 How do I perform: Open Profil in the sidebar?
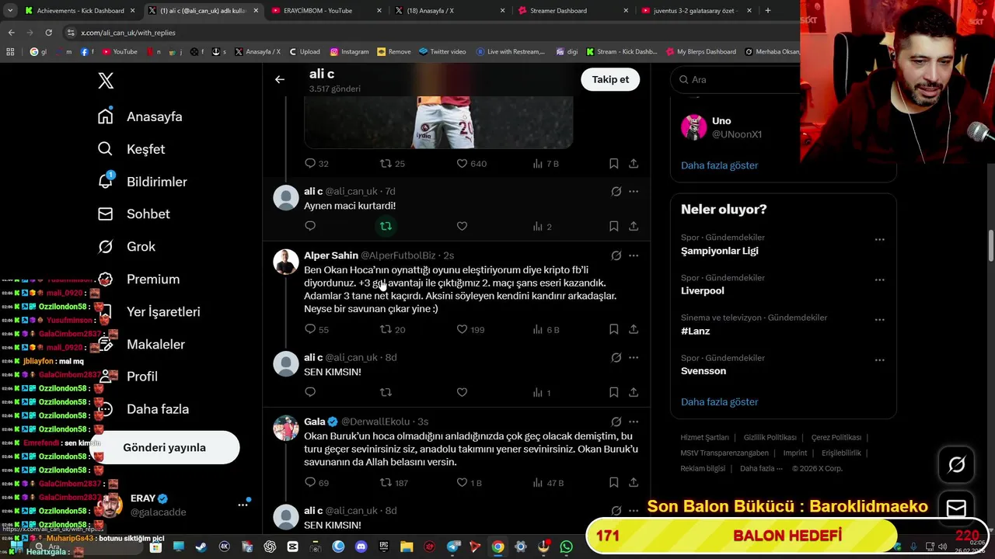click(127, 377)
